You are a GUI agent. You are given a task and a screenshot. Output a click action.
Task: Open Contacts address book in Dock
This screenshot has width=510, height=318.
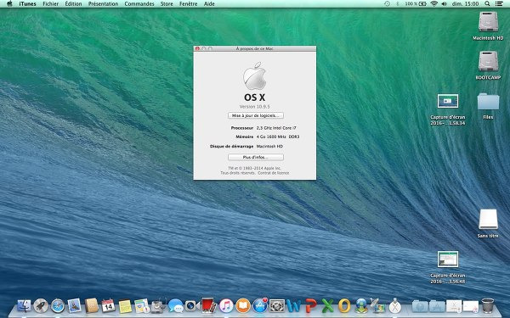click(92, 305)
